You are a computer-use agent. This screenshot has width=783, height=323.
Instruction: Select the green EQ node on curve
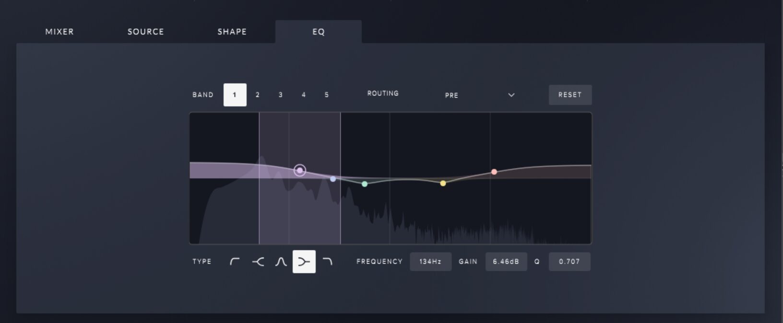365,184
